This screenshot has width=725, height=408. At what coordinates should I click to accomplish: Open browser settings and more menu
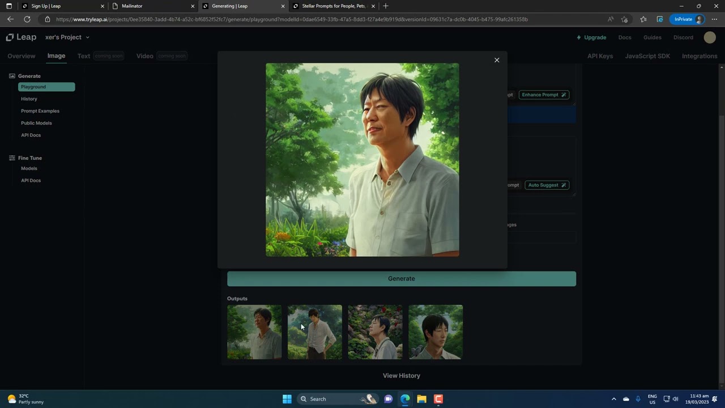point(714,19)
